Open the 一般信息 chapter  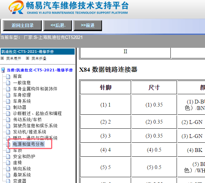22,83
